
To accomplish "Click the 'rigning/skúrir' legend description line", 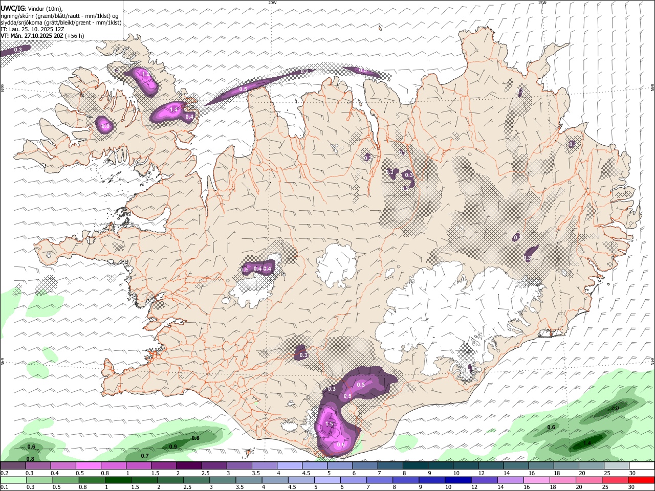I will (x=59, y=15).
